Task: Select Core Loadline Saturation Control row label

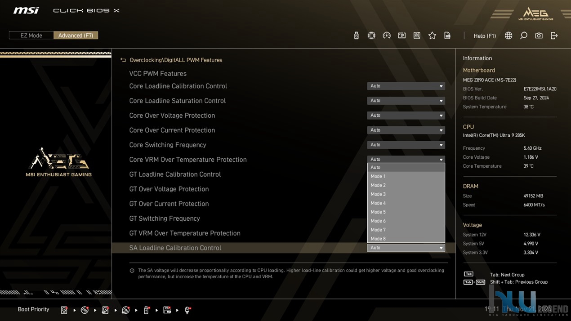Action: (x=178, y=101)
